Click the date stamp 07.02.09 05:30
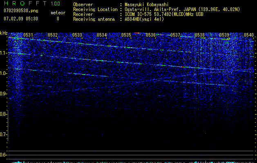 pos(21,19)
